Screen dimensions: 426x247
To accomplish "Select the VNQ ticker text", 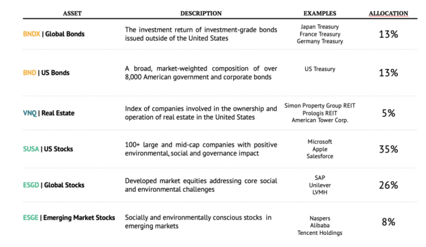I will pos(30,113).
